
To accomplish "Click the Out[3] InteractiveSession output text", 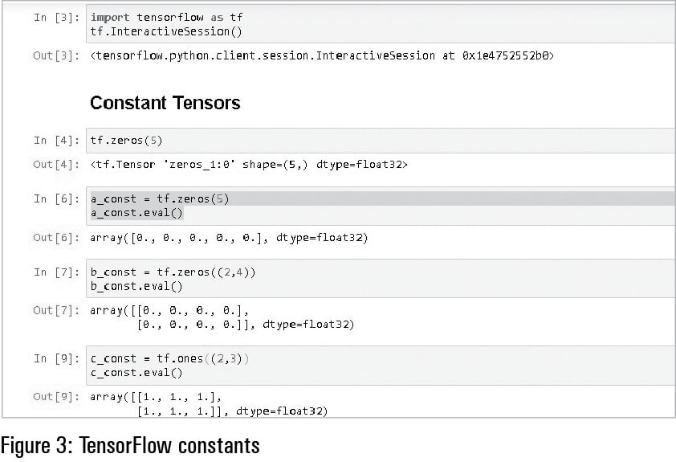I will (321, 55).
